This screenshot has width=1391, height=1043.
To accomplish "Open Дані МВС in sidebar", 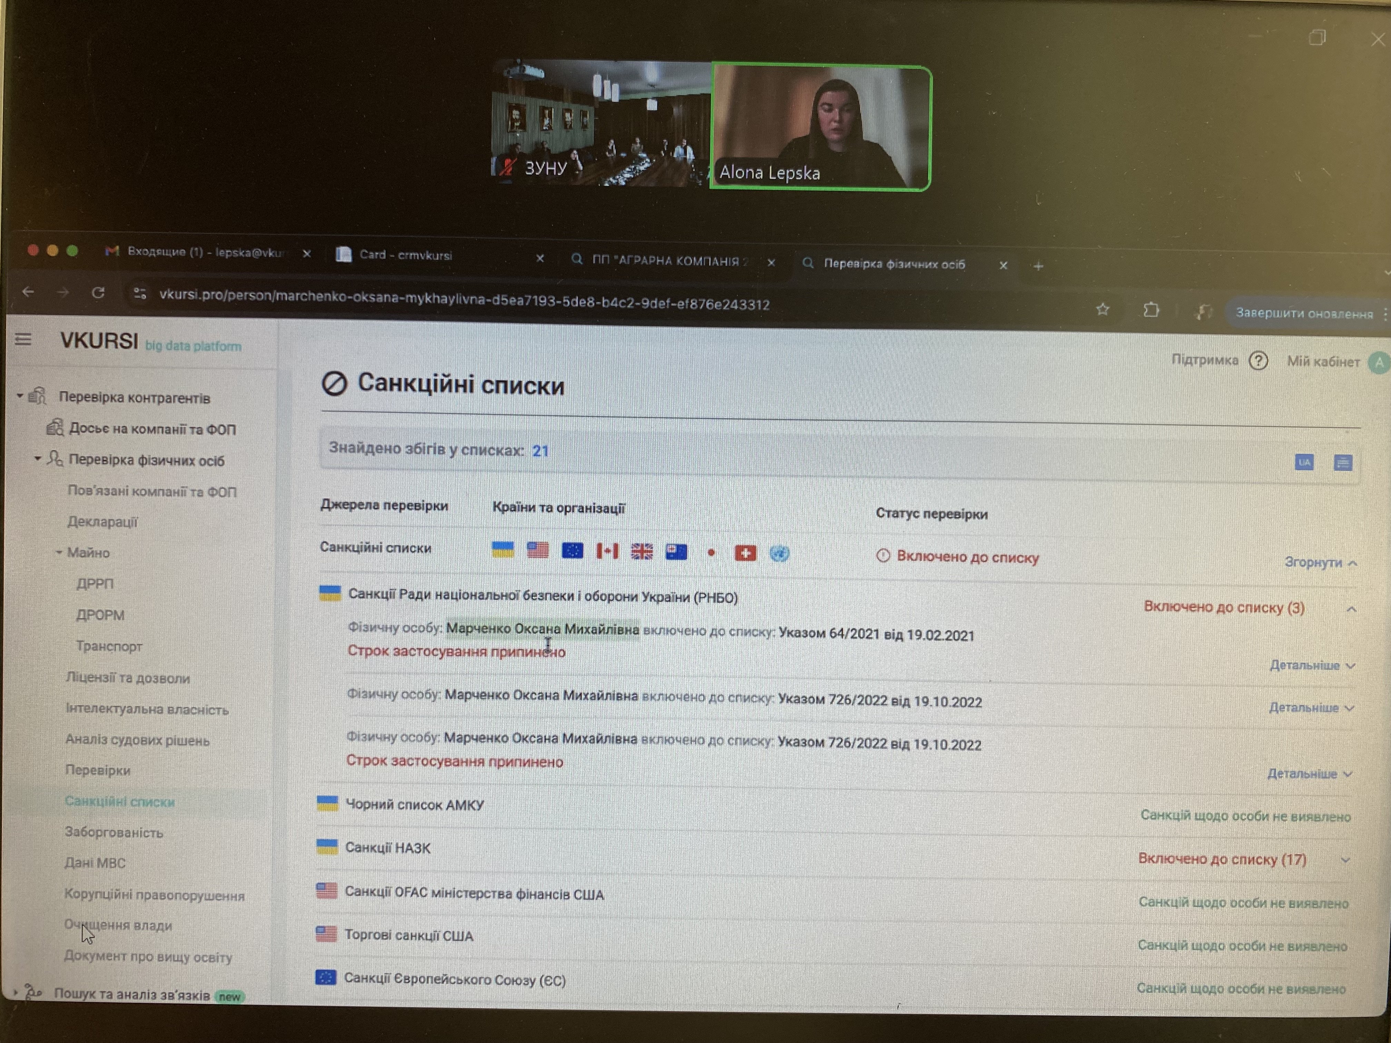I will pos(95,863).
